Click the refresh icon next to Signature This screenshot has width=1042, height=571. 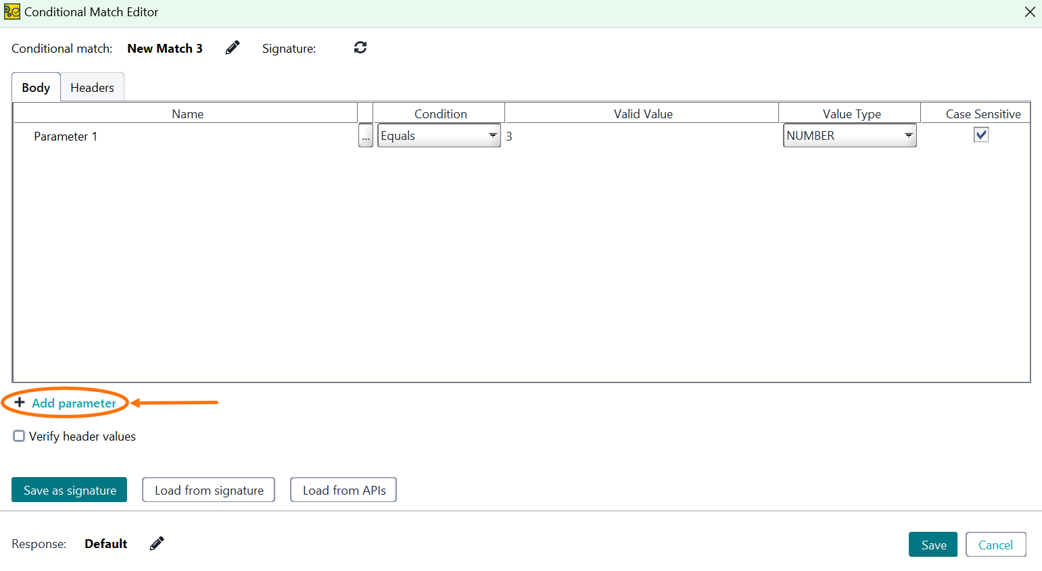tap(360, 47)
